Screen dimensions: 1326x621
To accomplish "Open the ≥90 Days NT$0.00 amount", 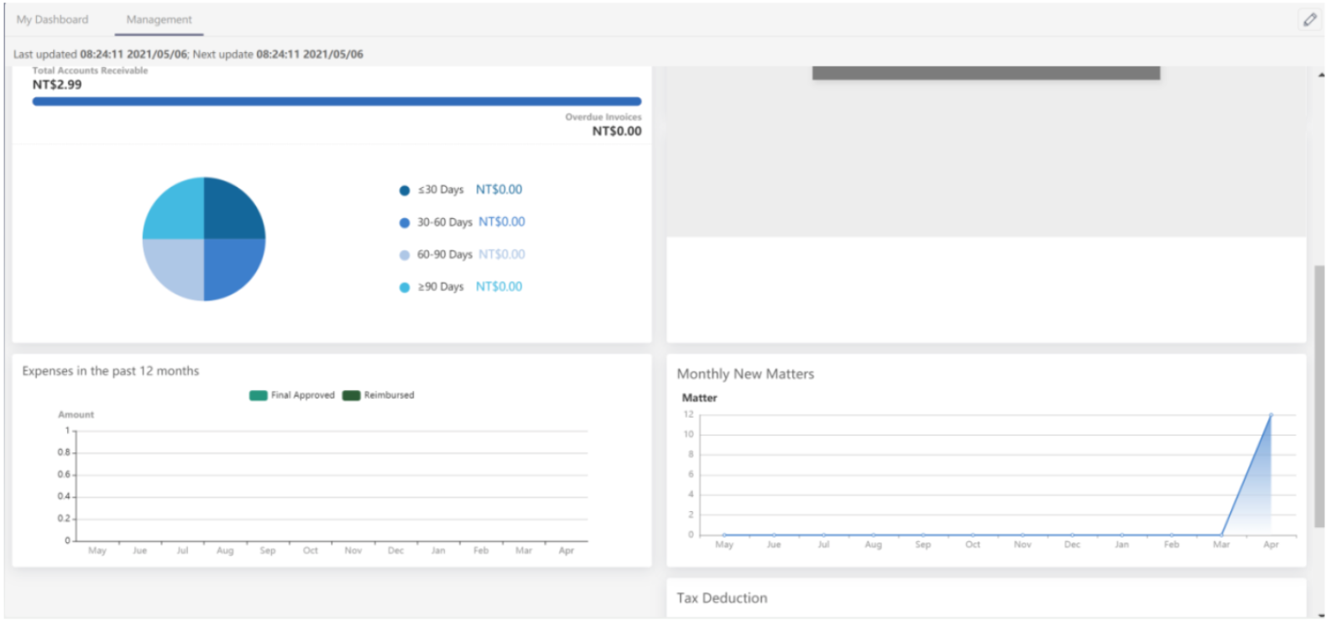I will [499, 287].
